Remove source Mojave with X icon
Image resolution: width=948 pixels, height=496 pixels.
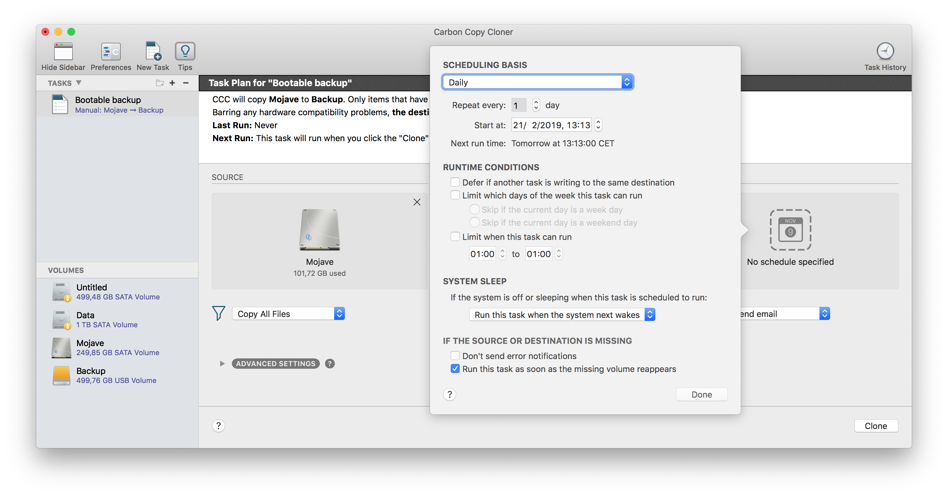[417, 202]
